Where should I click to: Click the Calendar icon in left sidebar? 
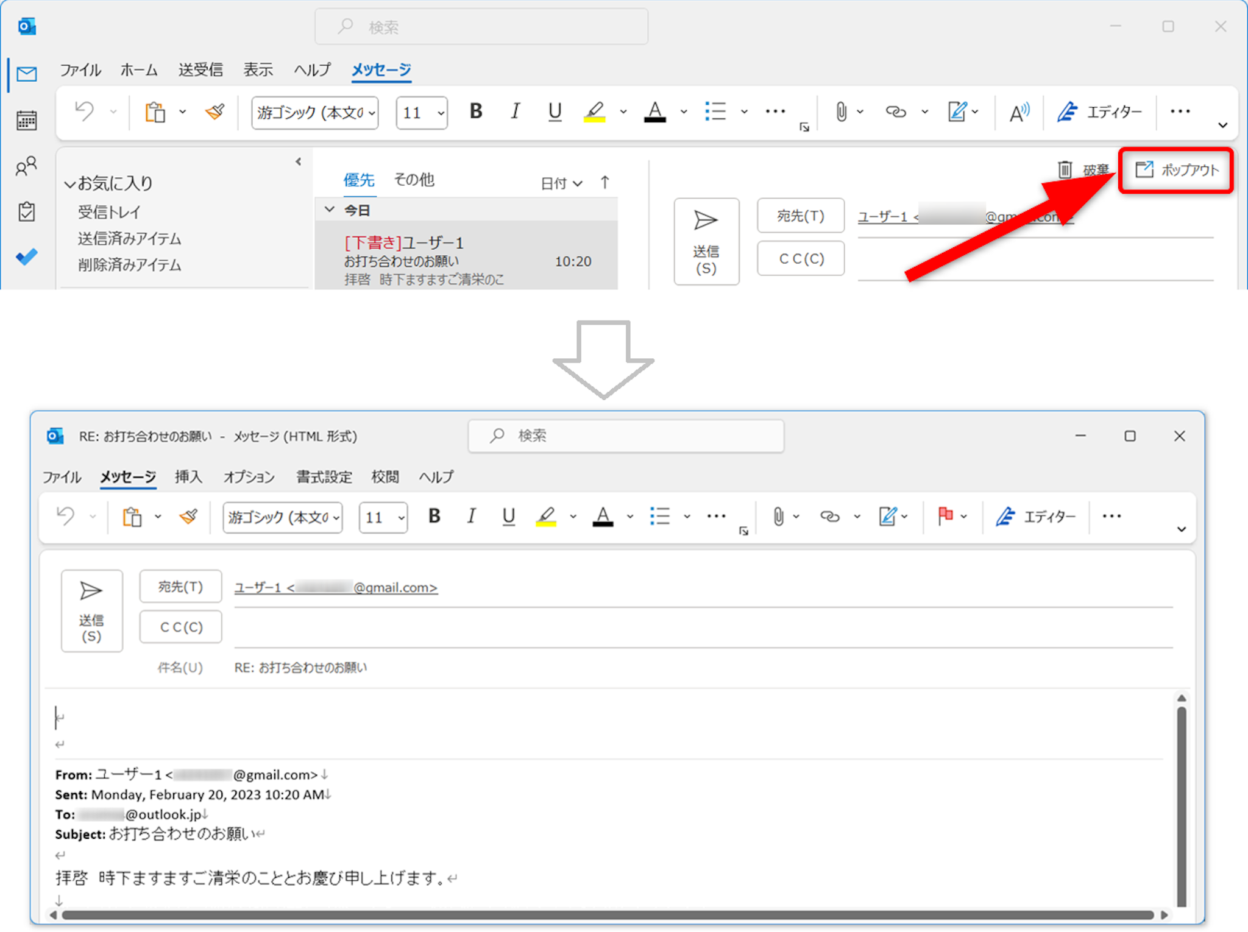26,121
